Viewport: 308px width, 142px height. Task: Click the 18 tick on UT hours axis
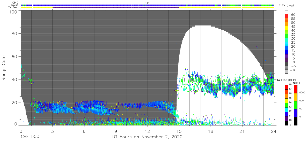(x=211, y=131)
